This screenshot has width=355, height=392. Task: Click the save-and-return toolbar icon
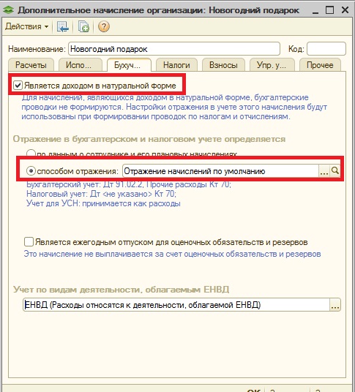point(62,26)
